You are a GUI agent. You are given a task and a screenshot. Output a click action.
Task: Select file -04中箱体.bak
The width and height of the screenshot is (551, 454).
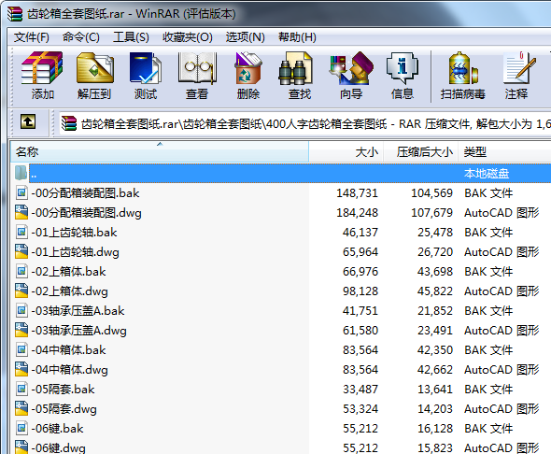click(68, 350)
